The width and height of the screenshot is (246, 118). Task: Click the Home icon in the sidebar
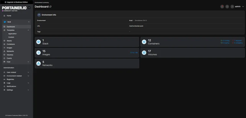(x=4, y=16)
